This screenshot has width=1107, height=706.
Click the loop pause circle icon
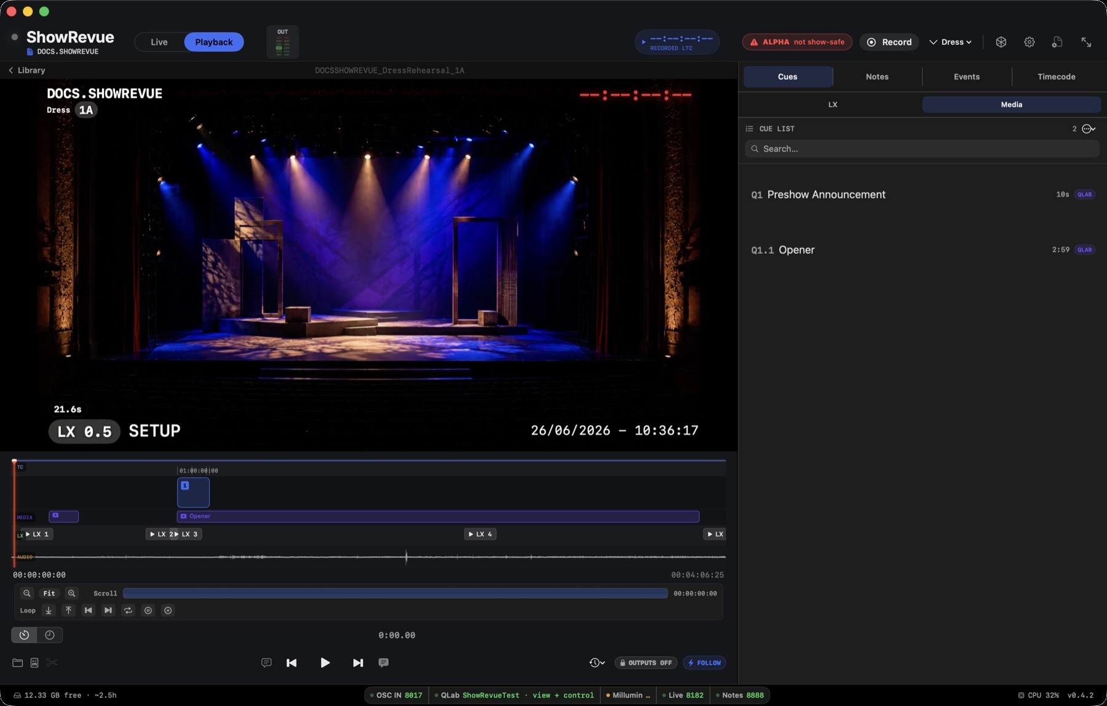point(148,610)
